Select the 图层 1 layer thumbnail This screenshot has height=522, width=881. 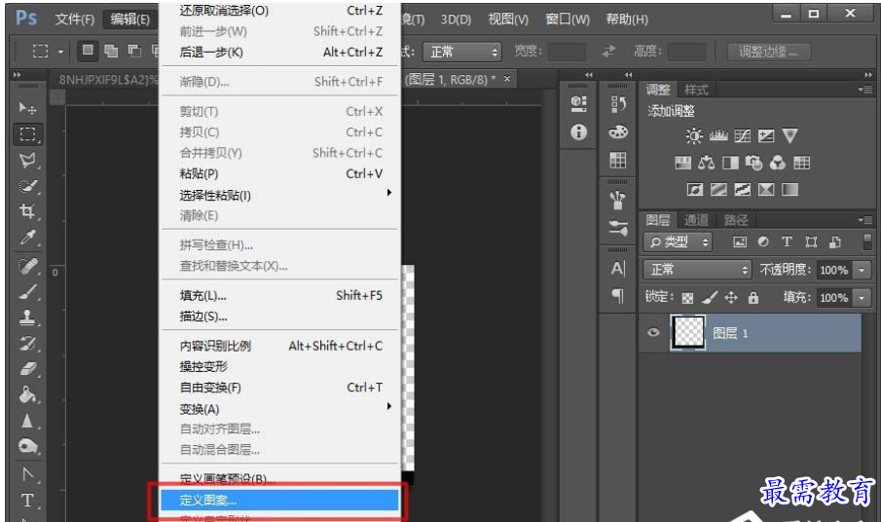tap(687, 332)
